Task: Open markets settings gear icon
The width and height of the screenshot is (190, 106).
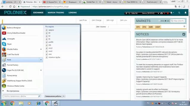Action: click(x=184, y=26)
